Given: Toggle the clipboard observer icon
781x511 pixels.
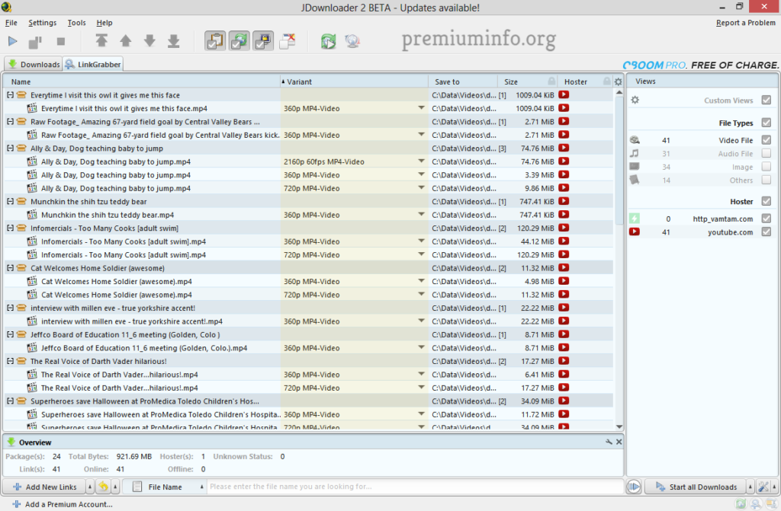Looking at the screenshot, I should [x=215, y=41].
